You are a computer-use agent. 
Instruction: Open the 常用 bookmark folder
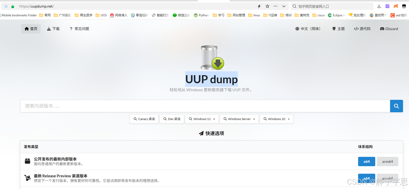tap(45, 15)
